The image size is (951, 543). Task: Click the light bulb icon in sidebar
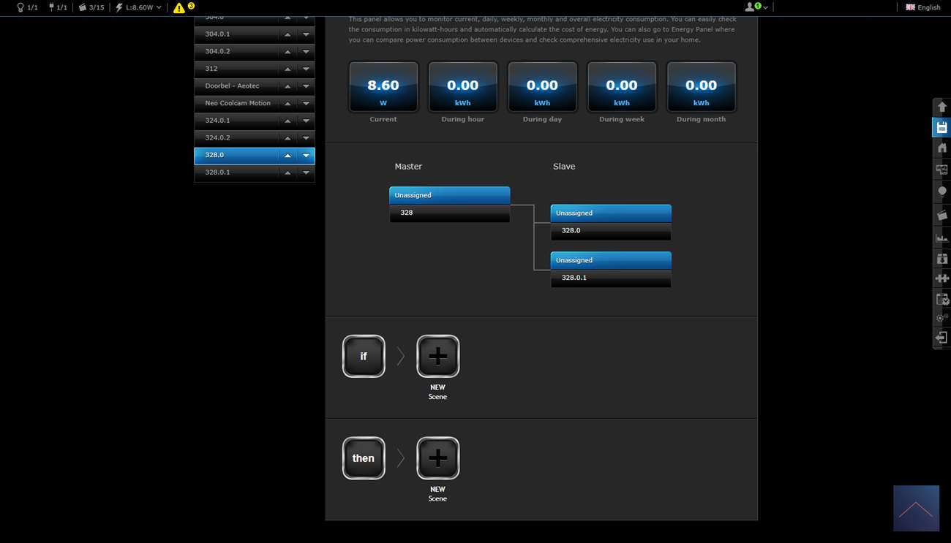coord(941,191)
